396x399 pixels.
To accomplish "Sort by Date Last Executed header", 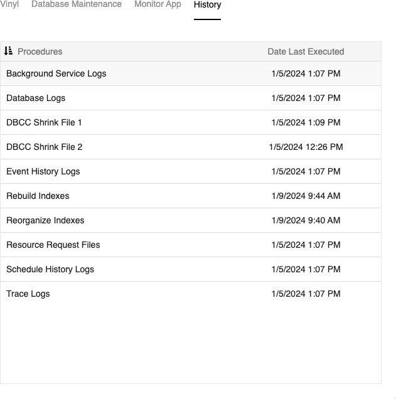I will click(x=306, y=51).
